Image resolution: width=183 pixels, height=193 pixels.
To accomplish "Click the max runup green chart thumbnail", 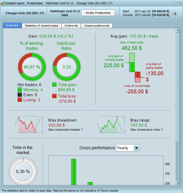I will pyautogui.click(x=111, y=124).
